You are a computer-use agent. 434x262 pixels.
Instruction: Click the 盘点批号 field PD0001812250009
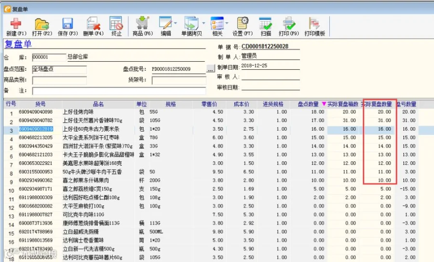(x=178, y=69)
